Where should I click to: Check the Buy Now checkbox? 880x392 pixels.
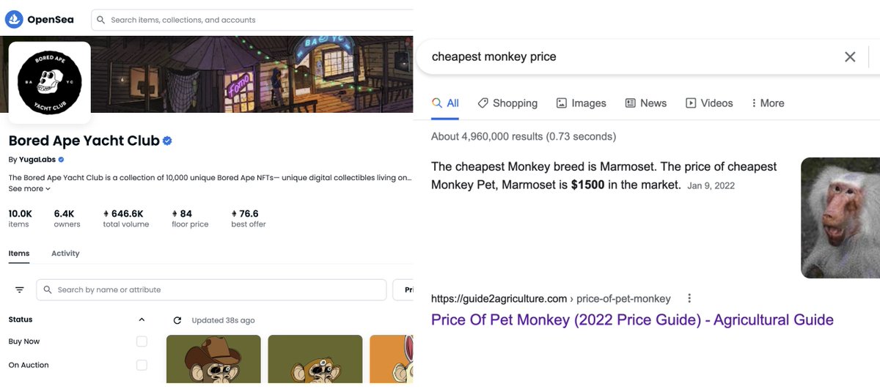click(142, 341)
